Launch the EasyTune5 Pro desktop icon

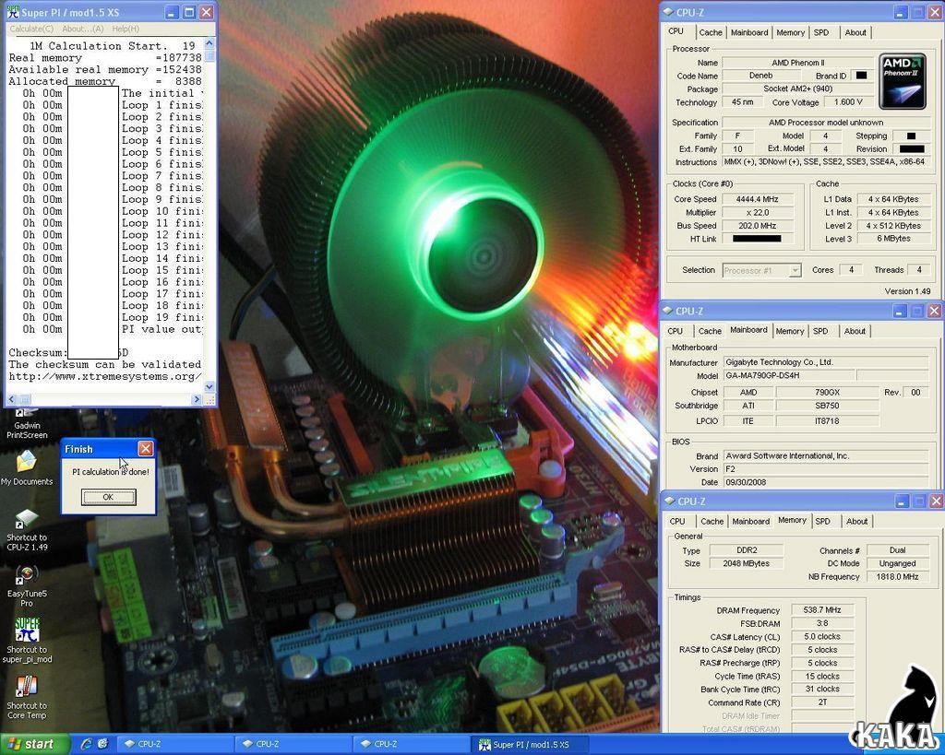pyautogui.click(x=27, y=585)
